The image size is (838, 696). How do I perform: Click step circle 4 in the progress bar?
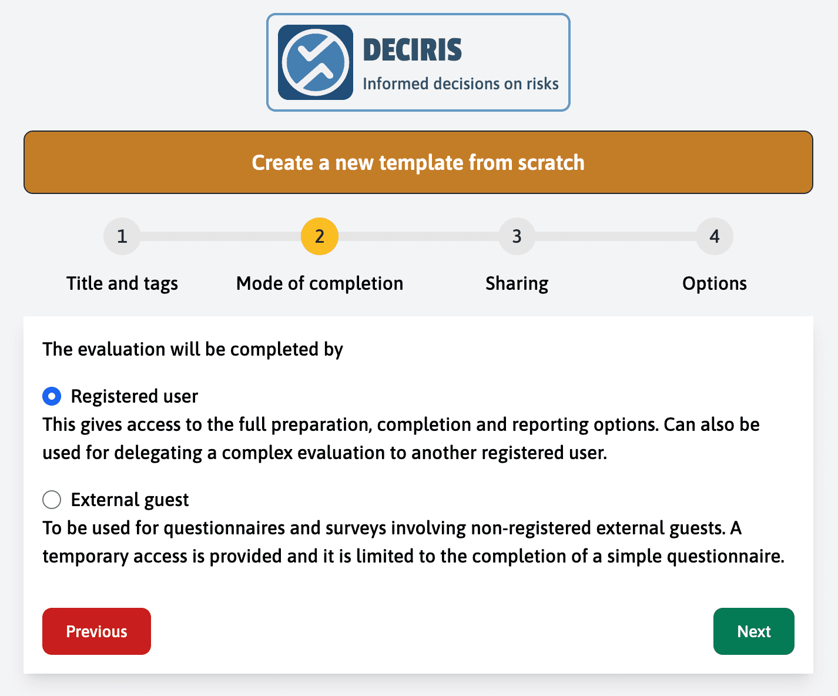[715, 236]
